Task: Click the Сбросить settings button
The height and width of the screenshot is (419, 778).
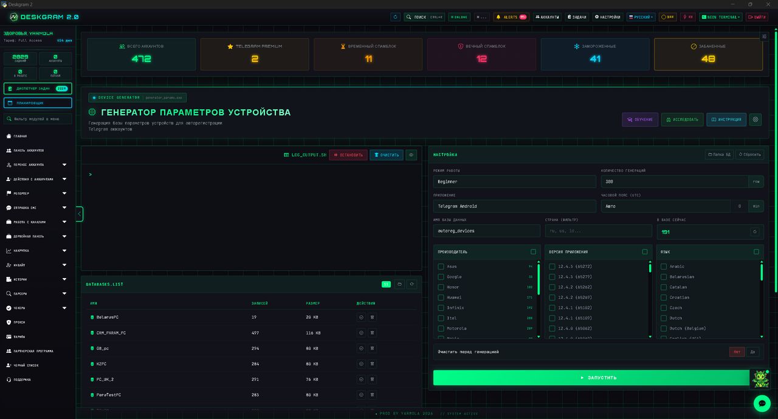Action: coord(749,154)
